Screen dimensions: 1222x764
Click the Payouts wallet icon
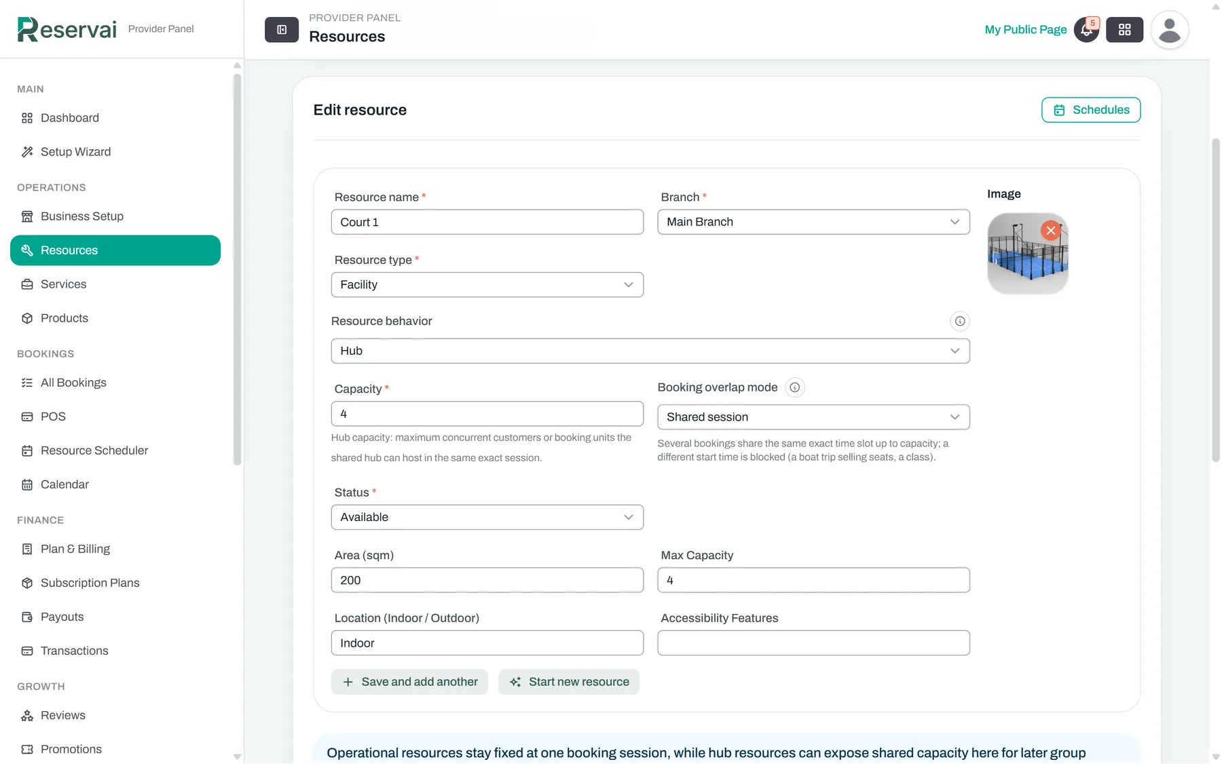coord(27,617)
